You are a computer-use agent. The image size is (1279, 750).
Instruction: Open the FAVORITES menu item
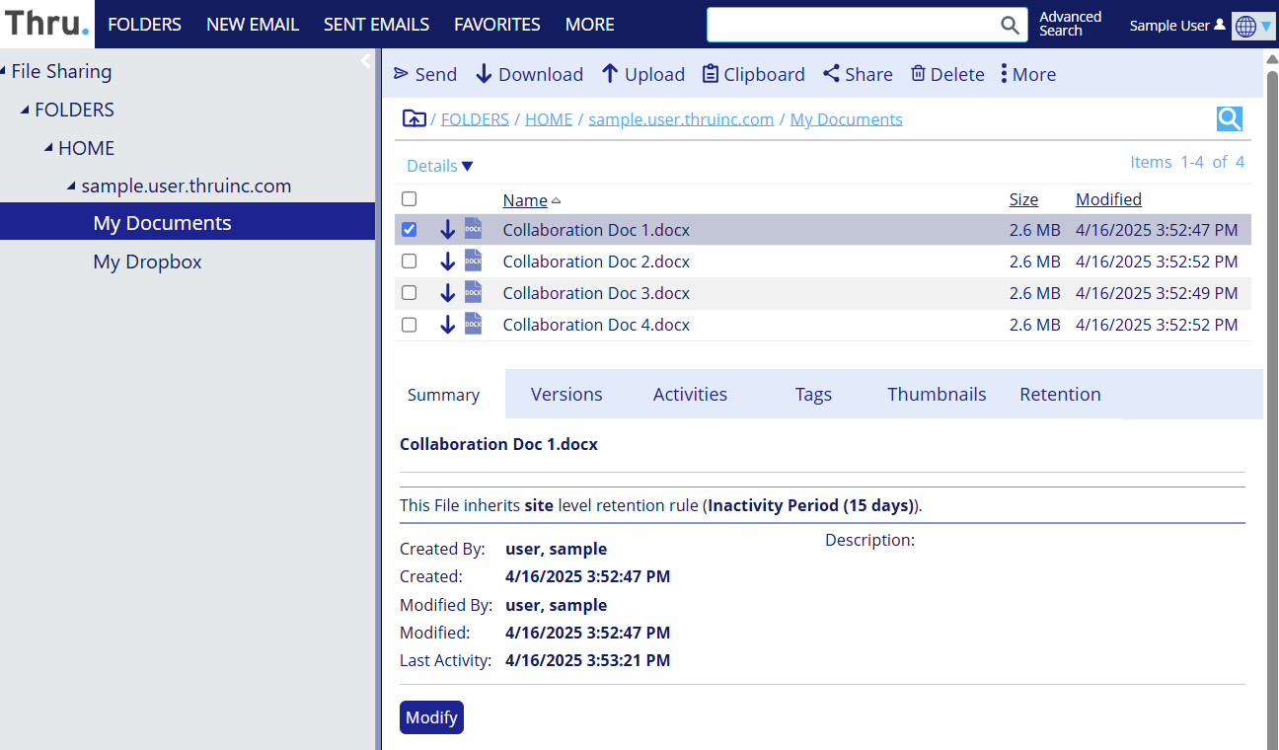click(497, 25)
